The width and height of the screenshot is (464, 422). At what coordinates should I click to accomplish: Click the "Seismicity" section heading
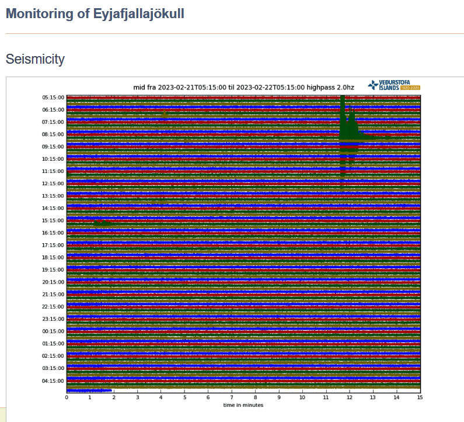[x=35, y=59]
